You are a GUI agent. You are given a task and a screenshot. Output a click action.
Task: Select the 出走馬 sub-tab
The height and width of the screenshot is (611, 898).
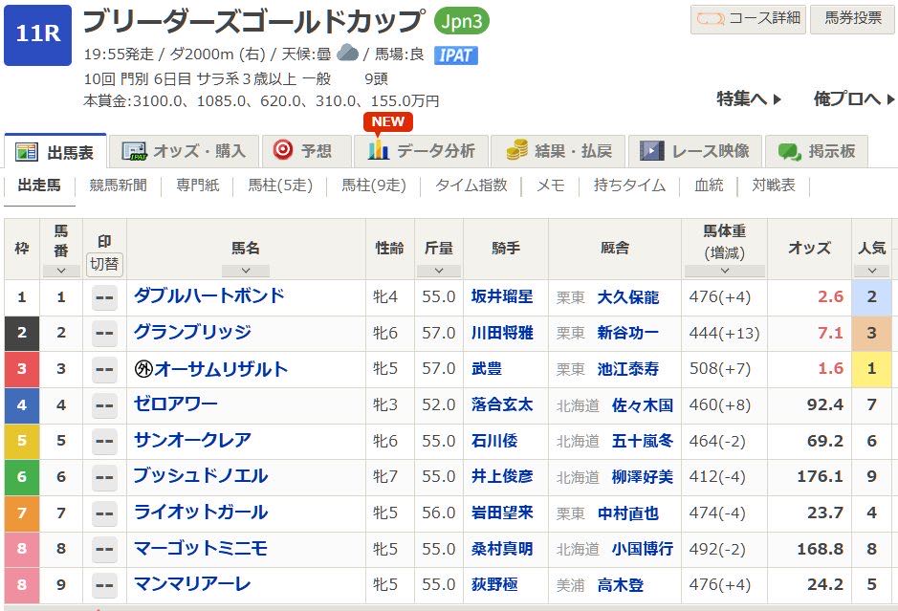click(x=39, y=185)
